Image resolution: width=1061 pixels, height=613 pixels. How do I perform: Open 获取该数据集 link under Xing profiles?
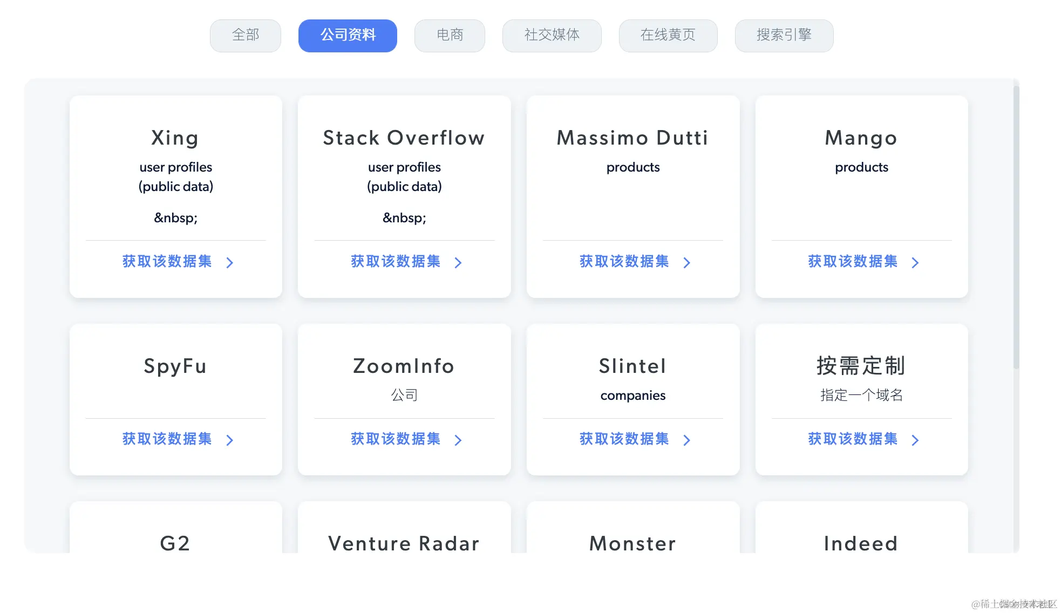coord(166,262)
